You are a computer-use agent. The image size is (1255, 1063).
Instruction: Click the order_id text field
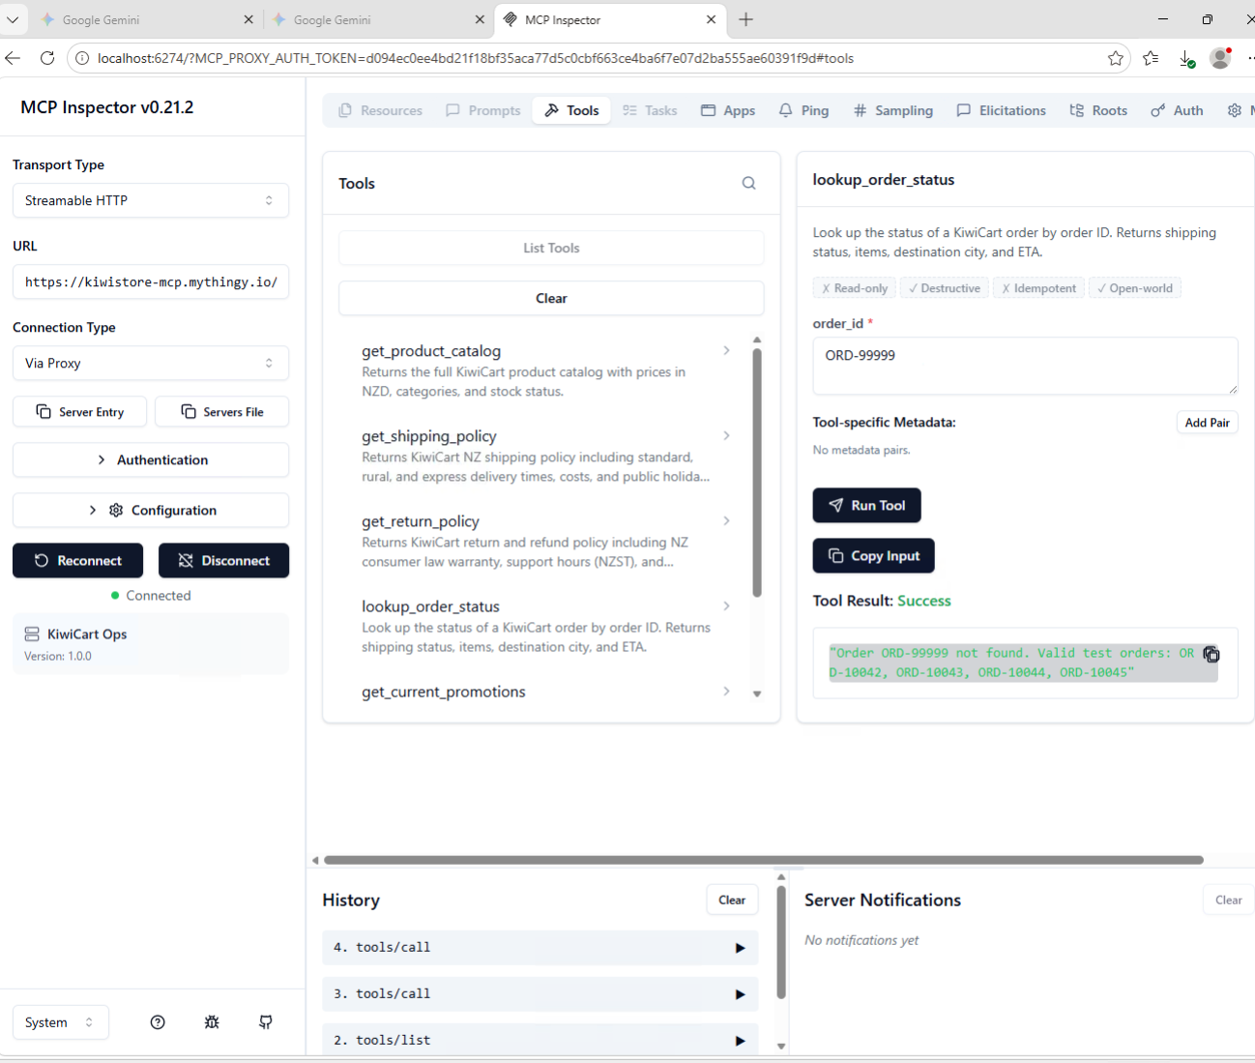click(x=1025, y=366)
